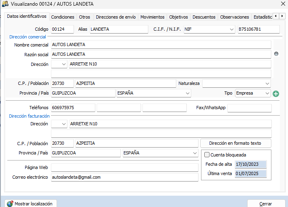Switch to the Condiciones tab
Screen dimensions: 288x207
(x=63, y=17)
